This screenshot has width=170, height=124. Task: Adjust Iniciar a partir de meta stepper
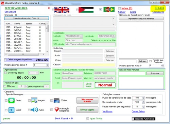[163, 65]
